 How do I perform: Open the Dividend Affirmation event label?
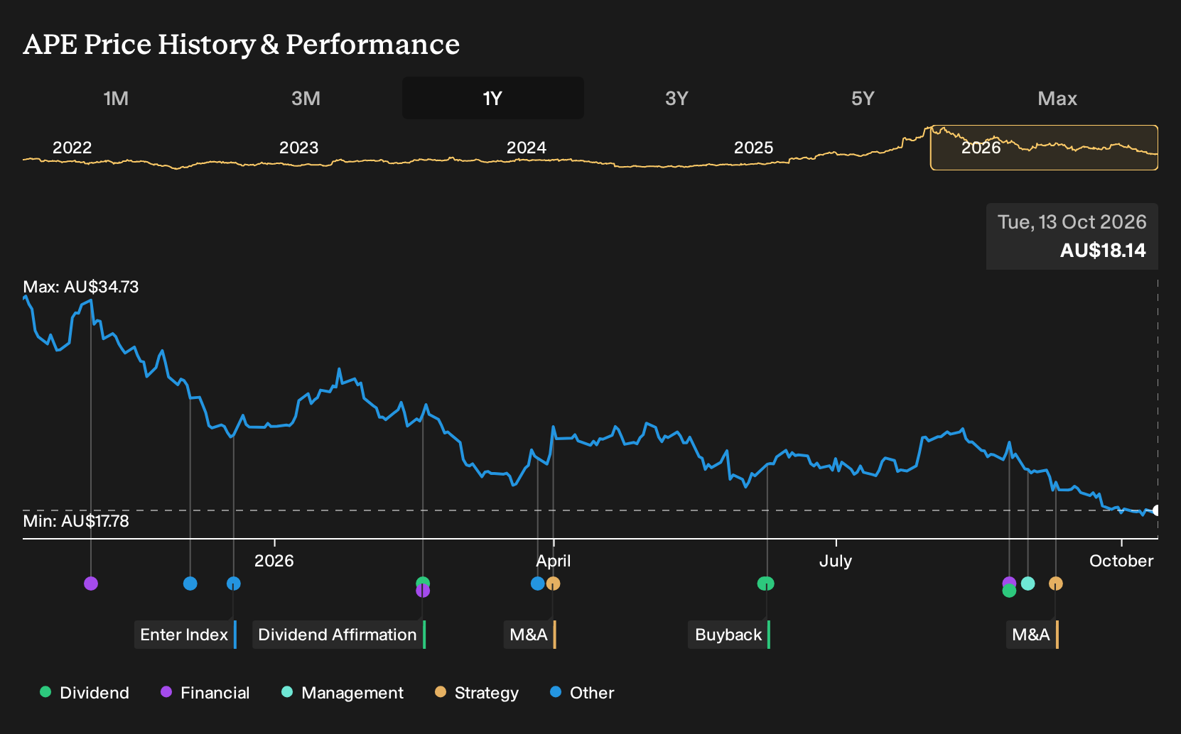click(x=339, y=635)
